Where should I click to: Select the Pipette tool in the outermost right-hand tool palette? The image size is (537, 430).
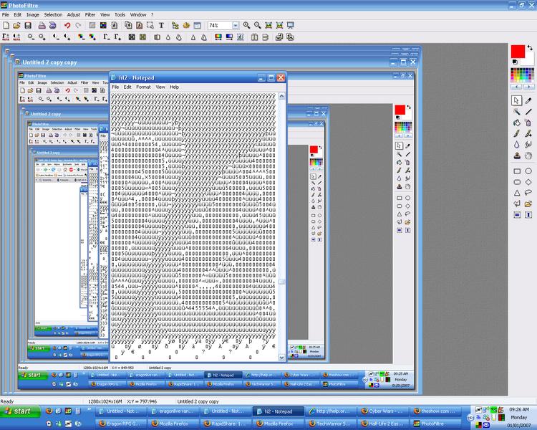tap(528, 100)
